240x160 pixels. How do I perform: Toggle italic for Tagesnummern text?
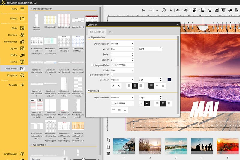pos(141,104)
